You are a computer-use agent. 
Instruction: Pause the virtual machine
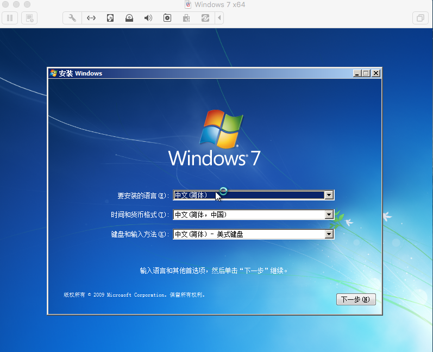pos(10,18)
